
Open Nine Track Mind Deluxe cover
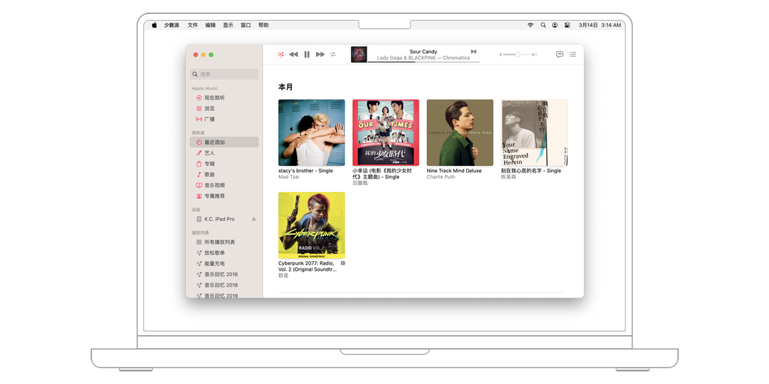click(460, 133)
